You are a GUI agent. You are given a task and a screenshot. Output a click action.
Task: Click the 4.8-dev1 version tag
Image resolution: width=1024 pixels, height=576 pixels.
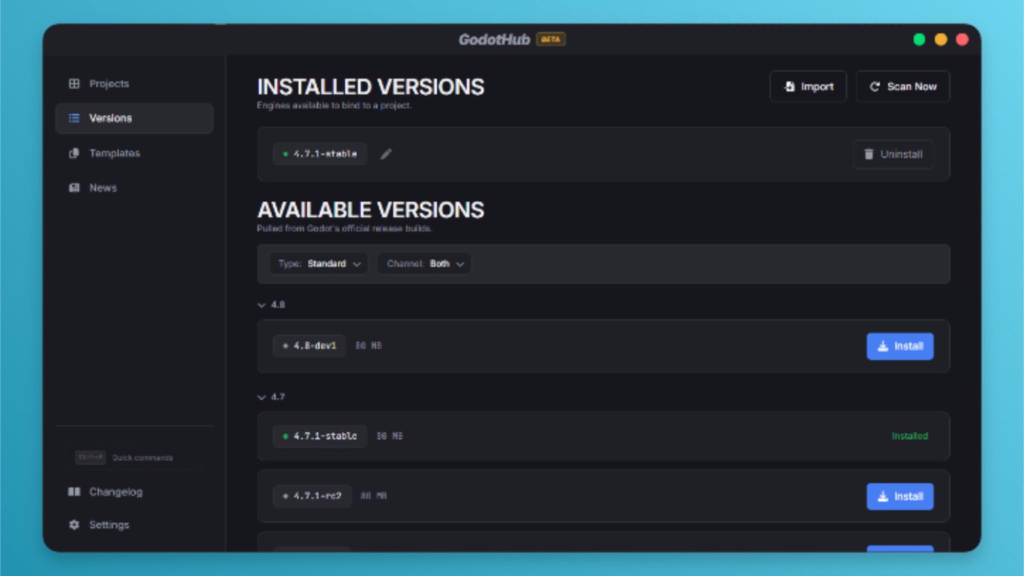tap(309, 346)
